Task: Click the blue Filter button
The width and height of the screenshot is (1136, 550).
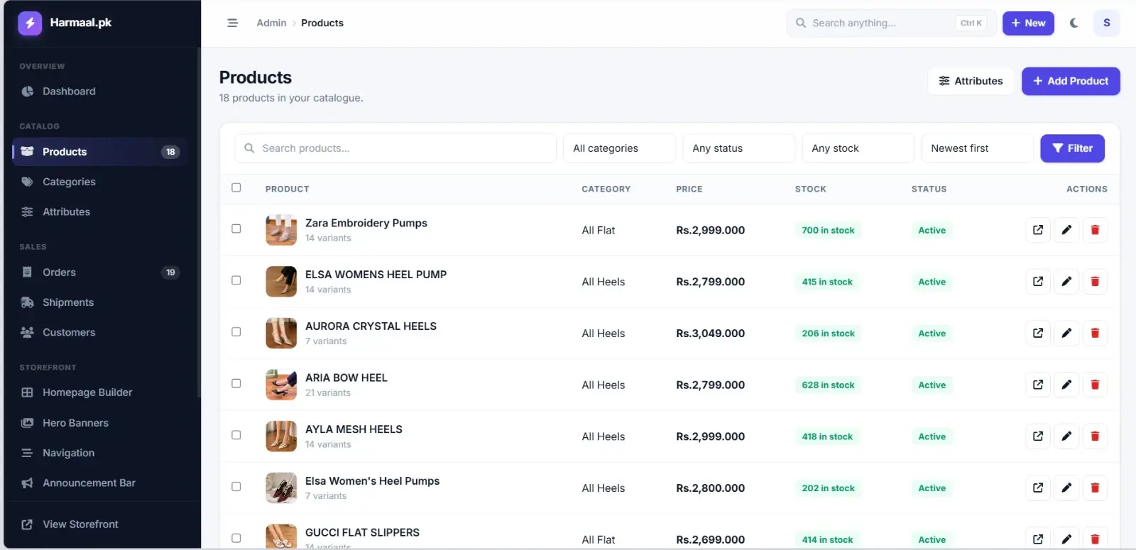Action: coord(1072,148)
